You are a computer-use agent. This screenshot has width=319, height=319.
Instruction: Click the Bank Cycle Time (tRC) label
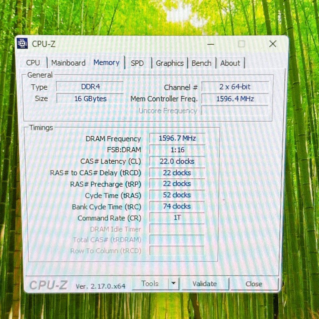pyautogui.click(x=106, y=207)
